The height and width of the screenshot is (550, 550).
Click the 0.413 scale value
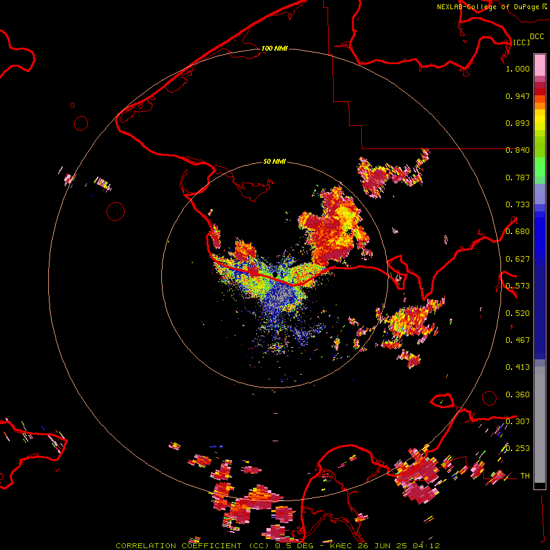(x=518, y=367)
